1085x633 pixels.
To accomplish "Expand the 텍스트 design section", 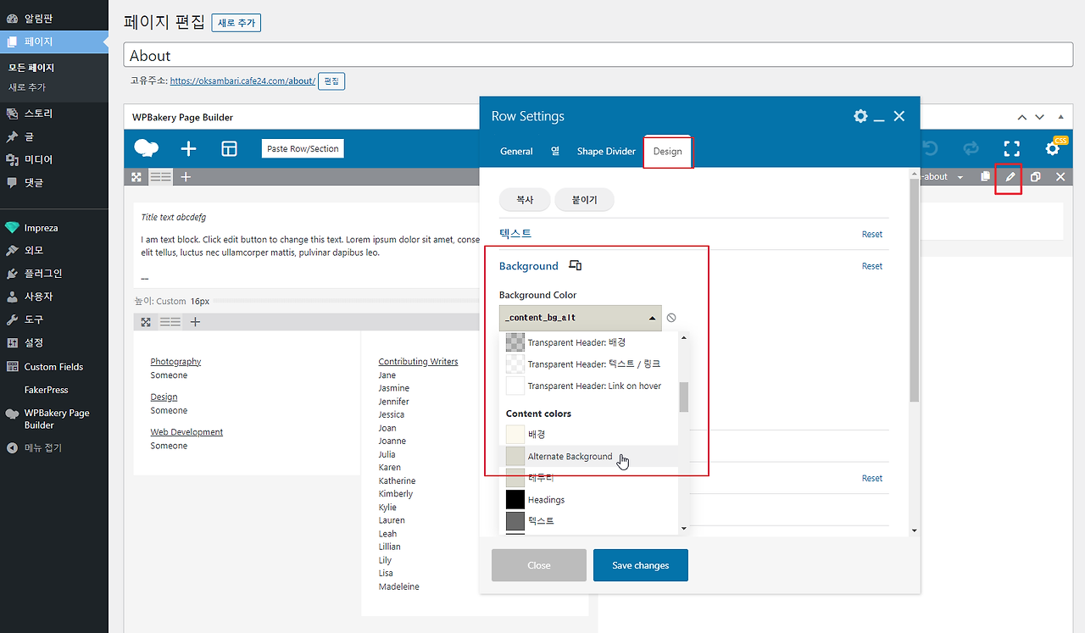I will pos(515,233).
